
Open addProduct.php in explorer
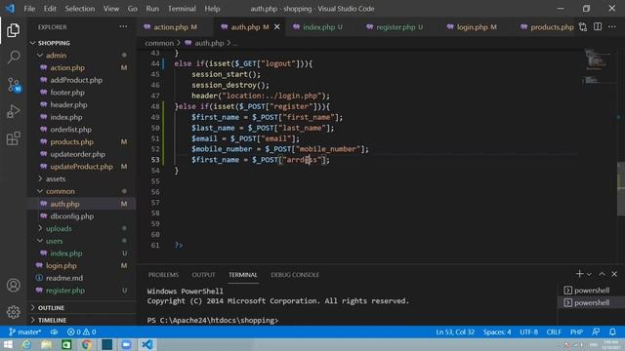pyautogui.click(x=82, y=80)
